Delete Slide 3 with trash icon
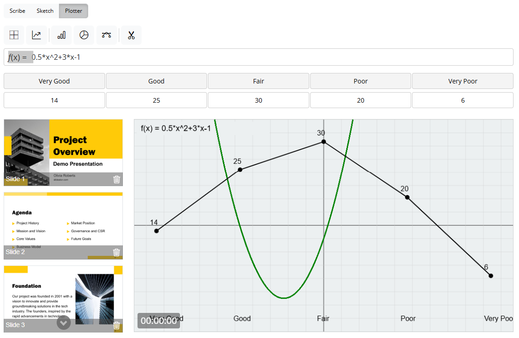Screen dimensions: 519x338 tap(117, 325)
